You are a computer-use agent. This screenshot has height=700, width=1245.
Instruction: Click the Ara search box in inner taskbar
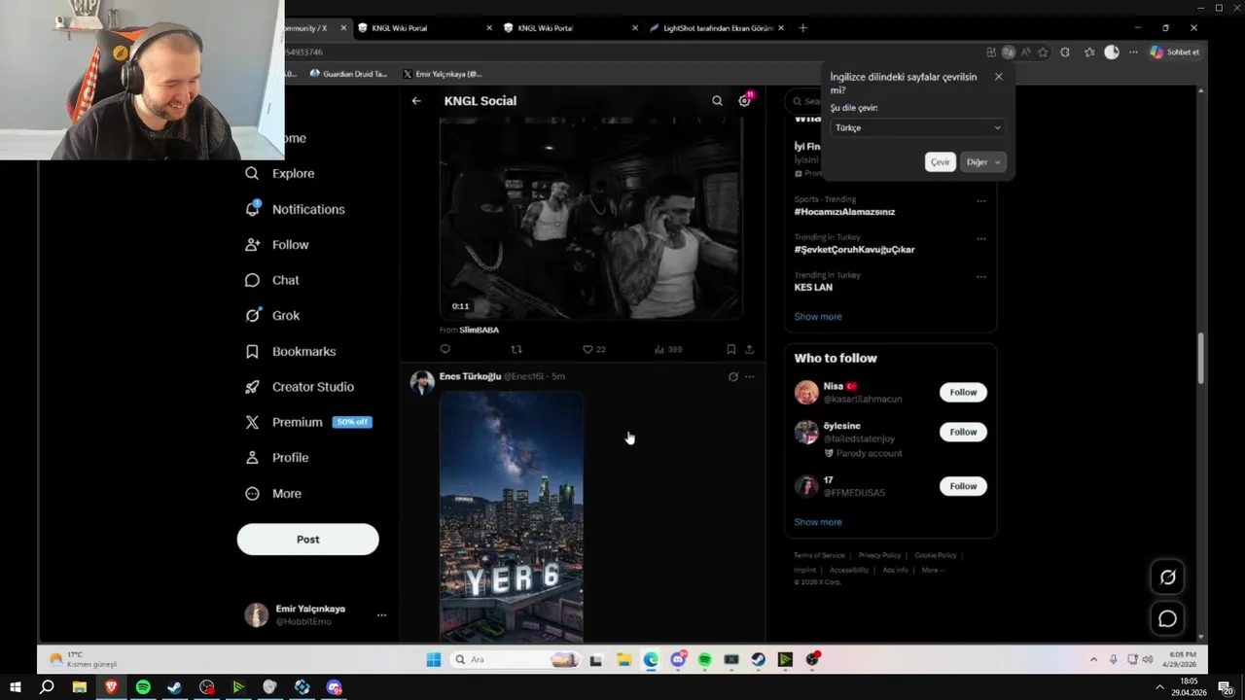[x=516, y=659]
